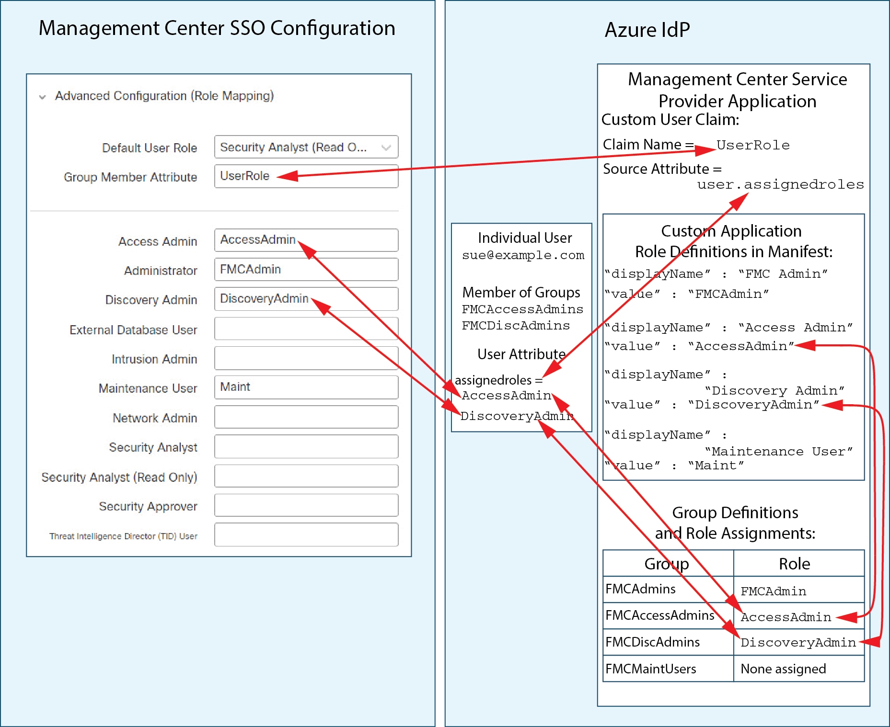The image size is (890, 727).
Task: Click the FMCDiscAdmins group table cell
Action: pyautogui.click(x=668, y=642)
